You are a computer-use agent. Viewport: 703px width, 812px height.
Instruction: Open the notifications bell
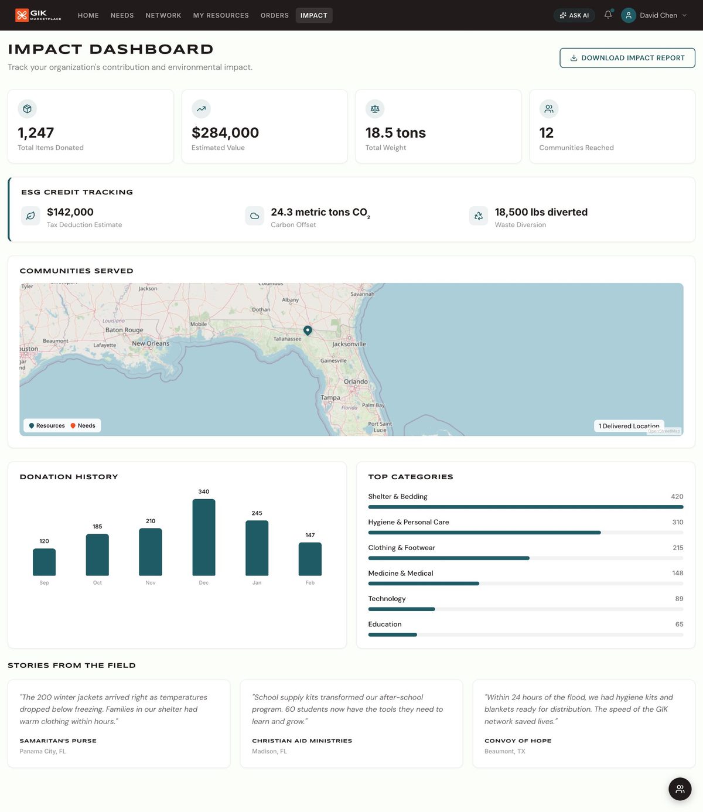pos(608,15)
